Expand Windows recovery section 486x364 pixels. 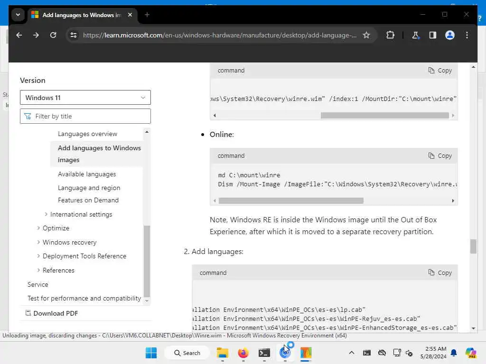pyautogui.click(x=38, y=242)
